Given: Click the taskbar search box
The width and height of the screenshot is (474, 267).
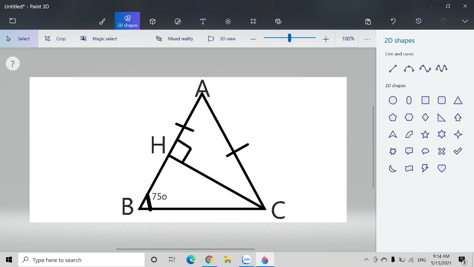Looking at the screenshot, I should (x=81, y=260).
